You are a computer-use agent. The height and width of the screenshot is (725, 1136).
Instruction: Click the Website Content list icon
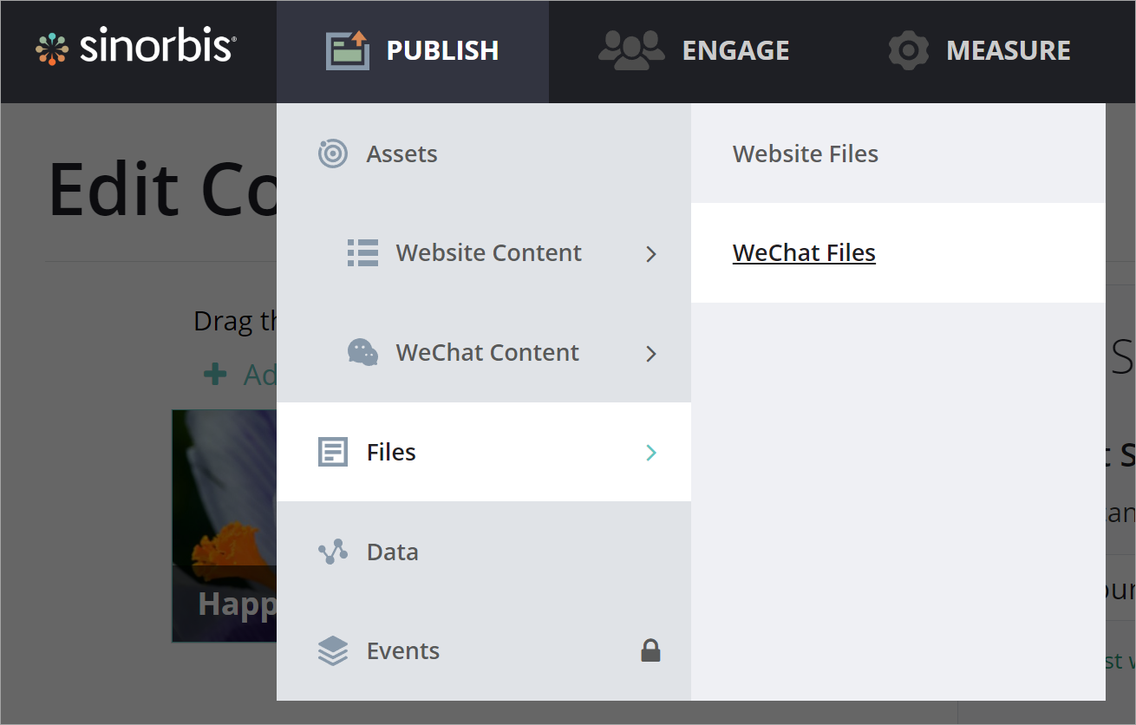point(362,252)
